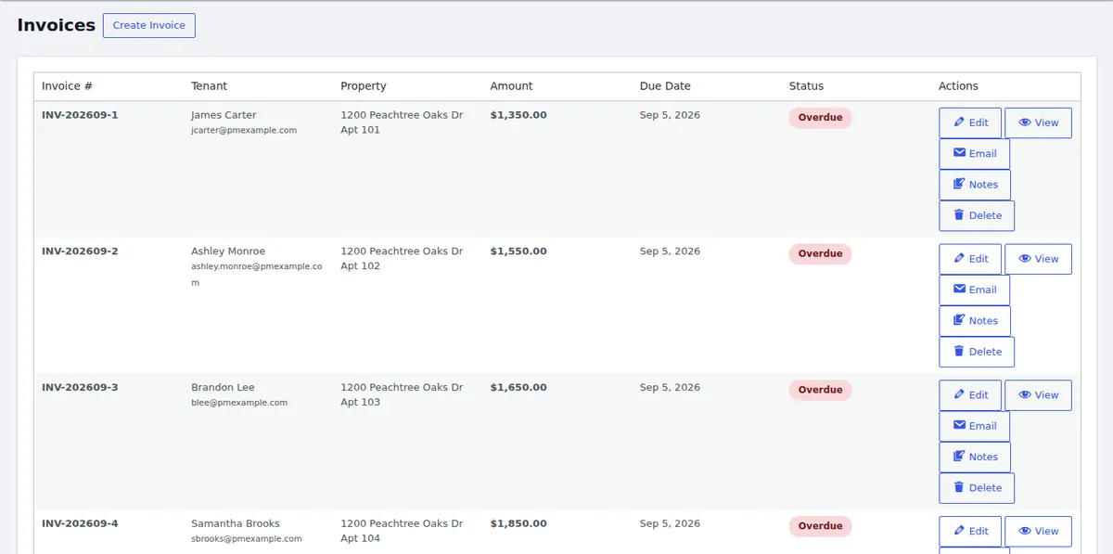This screenshot has height=554, width=1113.
Task: Edit Samantha Brooks's invoice INV-202609-4
Action: tap(970, 532)
